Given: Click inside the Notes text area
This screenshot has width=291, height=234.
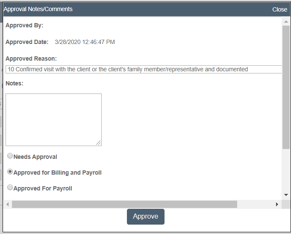Looking at the screenshot, I should (x=53, y=120).
